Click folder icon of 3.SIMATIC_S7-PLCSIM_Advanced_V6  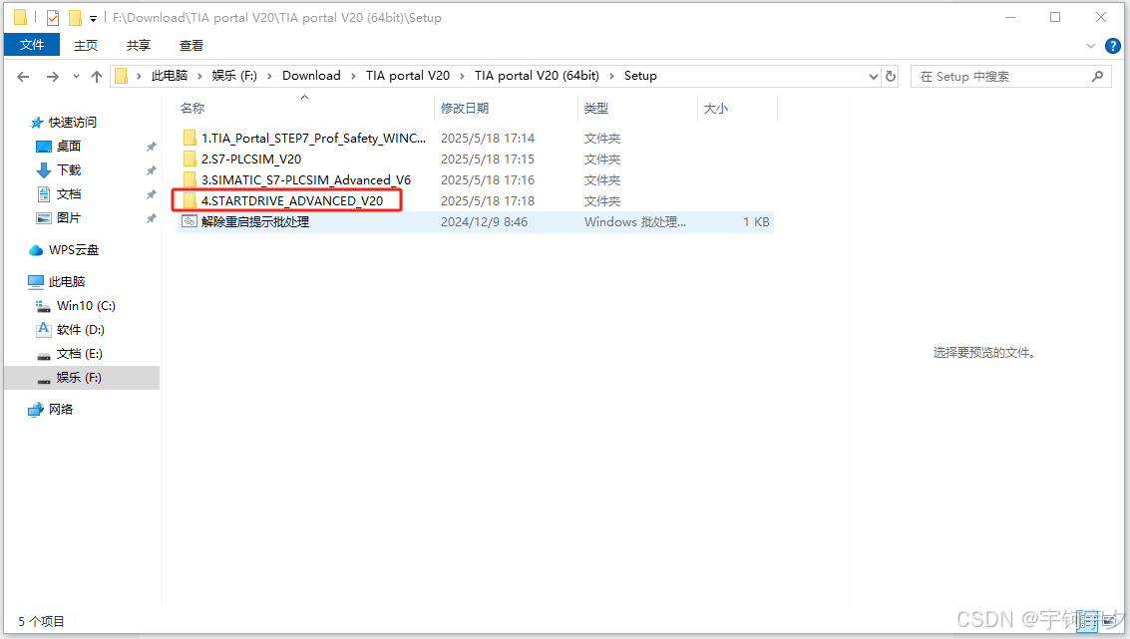coord(189,179)
